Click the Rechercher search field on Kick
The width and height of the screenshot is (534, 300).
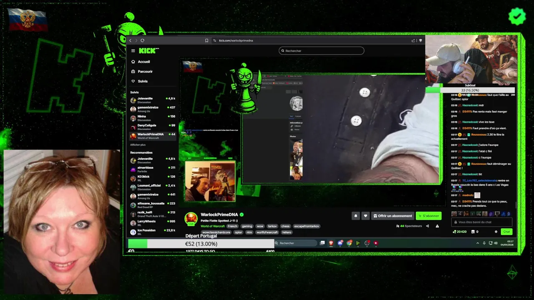321,51
